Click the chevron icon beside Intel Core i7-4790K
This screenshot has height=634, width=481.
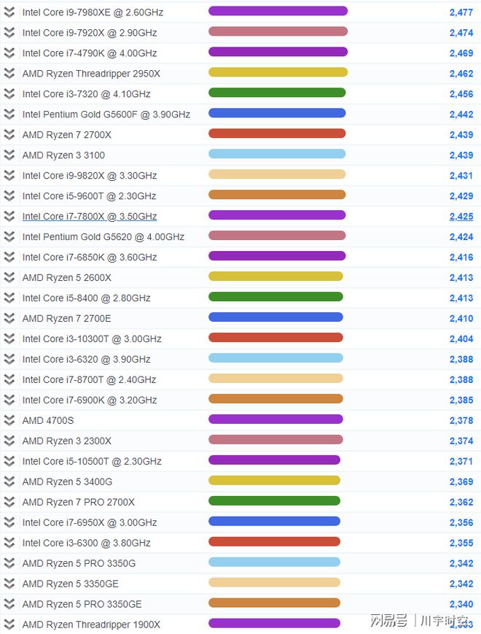point(9,53)
